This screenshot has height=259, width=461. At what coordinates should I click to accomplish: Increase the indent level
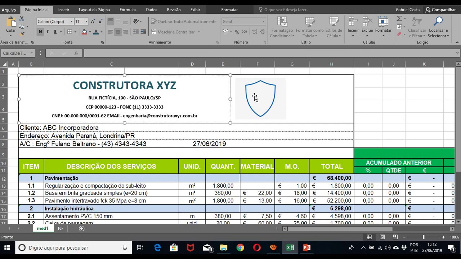pos(143,32)
